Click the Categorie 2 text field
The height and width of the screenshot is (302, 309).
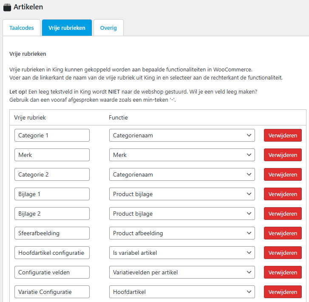pyautogui.click(x=52, y=174)
